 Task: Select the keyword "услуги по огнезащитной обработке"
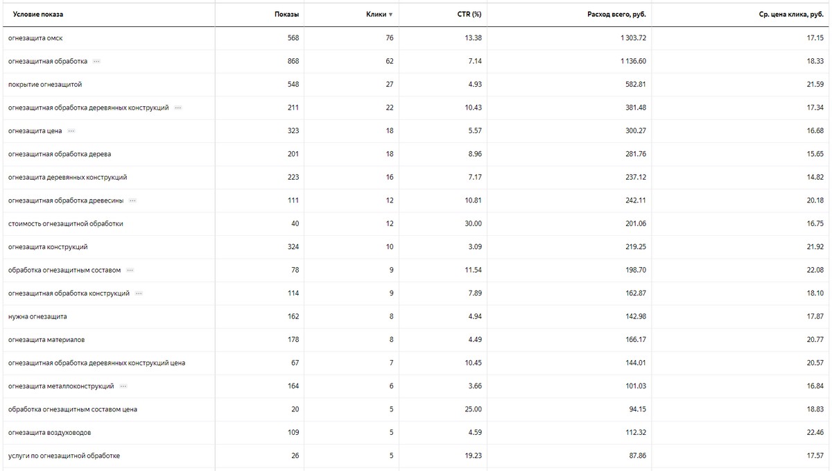click(x=64, y=456)
